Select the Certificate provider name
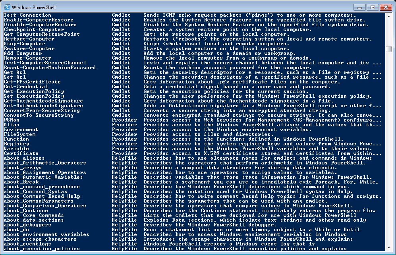Image resolution: width=396 pixels, height=255 pixels. [x=21, y=153]
